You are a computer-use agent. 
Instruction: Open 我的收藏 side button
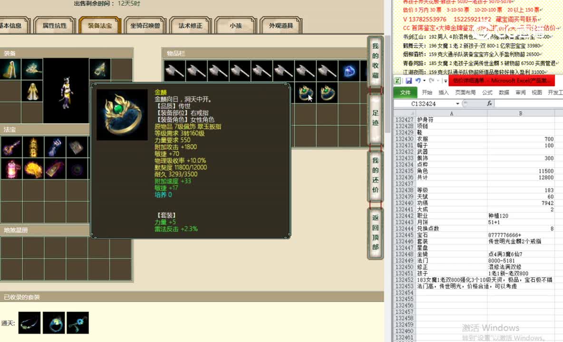pos(375,61)
